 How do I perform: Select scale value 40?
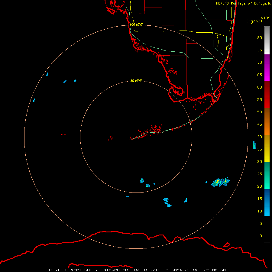[260, 137]
